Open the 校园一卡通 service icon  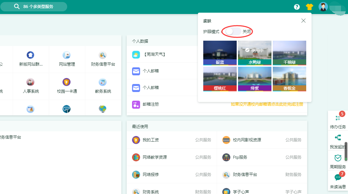tap(67, 82)
